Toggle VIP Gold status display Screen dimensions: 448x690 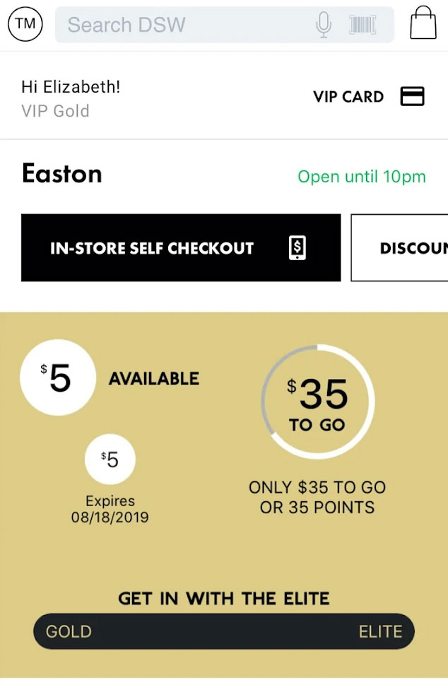[x=54, y=111]
